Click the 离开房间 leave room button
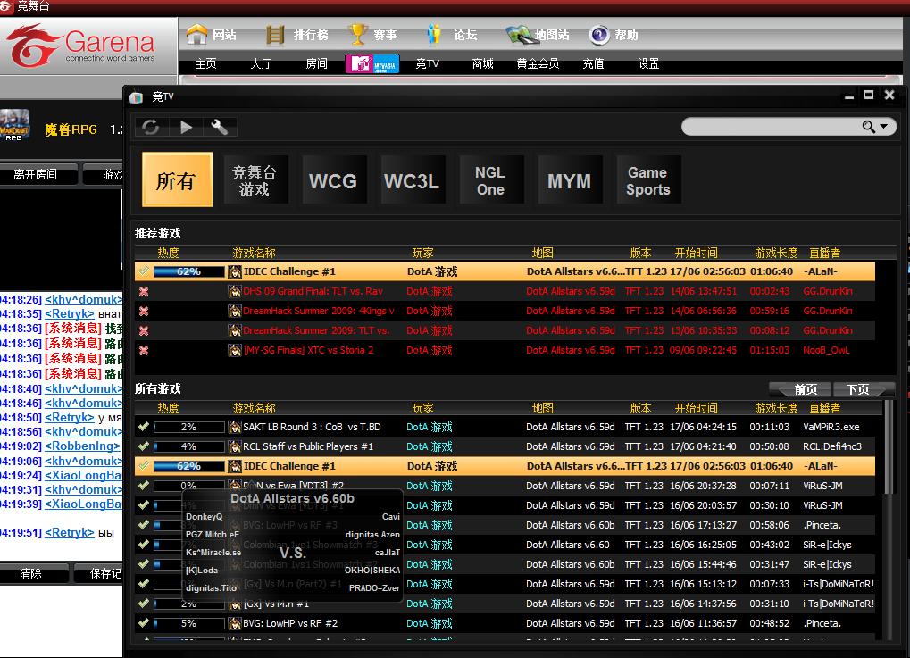Image resolution: width=910 pixels, height=658 pixels. [x=36, y=174]
